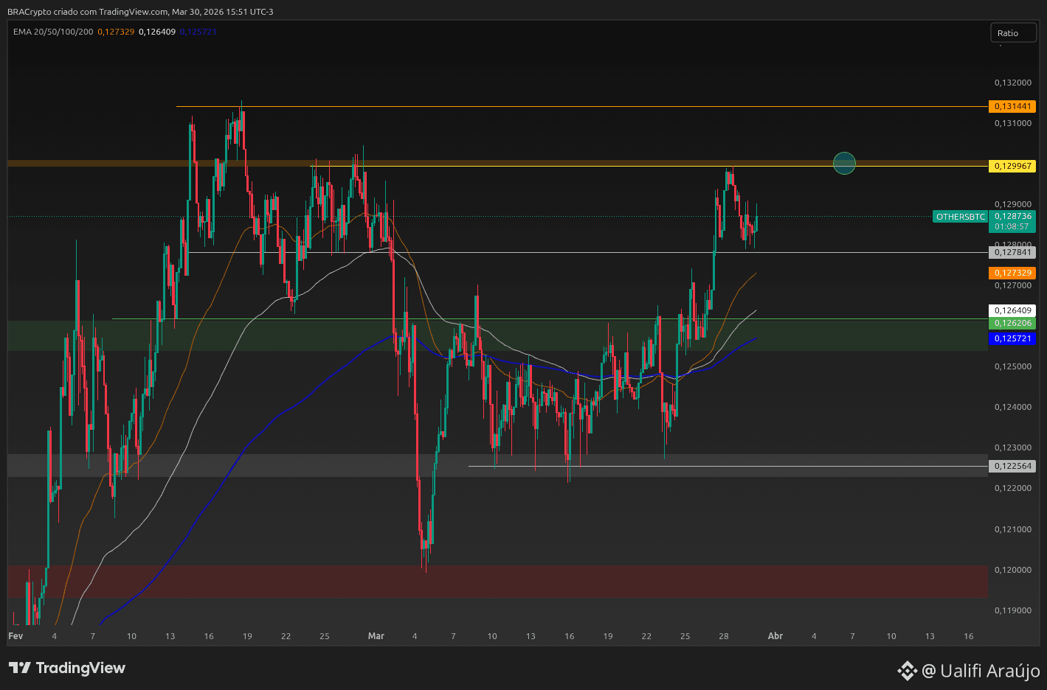Select the blue 0,125721 axis price label
The height and width of the screenshot is (690, 1047).
coord(1012,338)
